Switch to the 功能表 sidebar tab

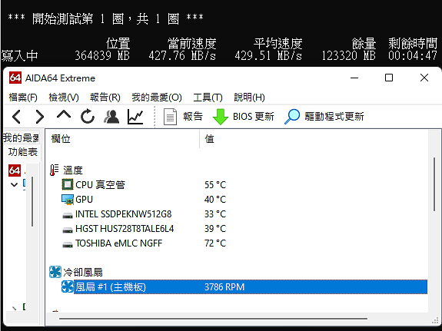coord(23,152)
